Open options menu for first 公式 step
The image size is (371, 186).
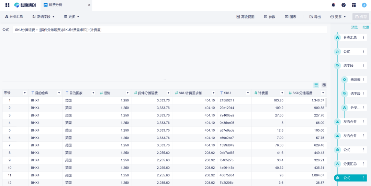(x=363, y=51)
